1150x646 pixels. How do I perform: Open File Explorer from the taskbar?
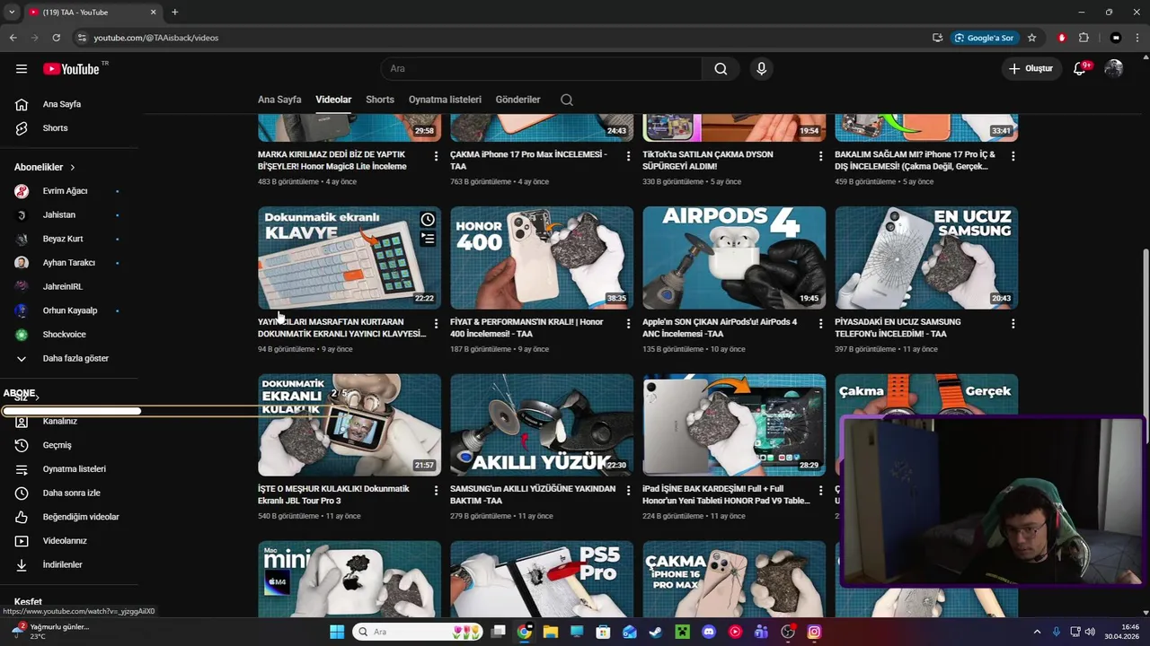pos(551,632)
